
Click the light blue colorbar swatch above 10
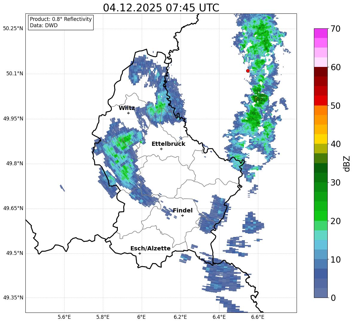coord(321,245)
